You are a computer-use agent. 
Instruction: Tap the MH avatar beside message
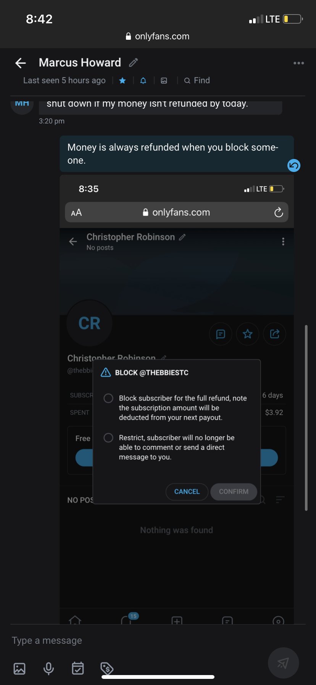click(22, 104)
